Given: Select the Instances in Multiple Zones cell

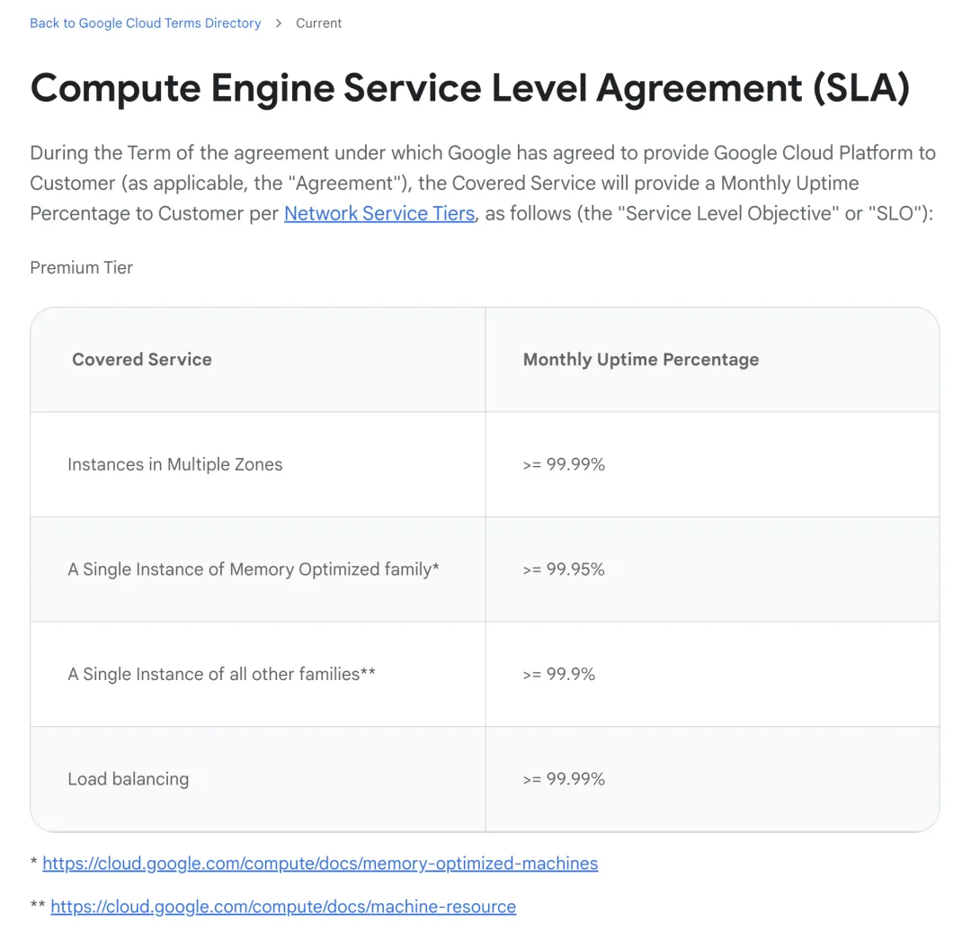Looking at the screenshot, I should 175,465.
